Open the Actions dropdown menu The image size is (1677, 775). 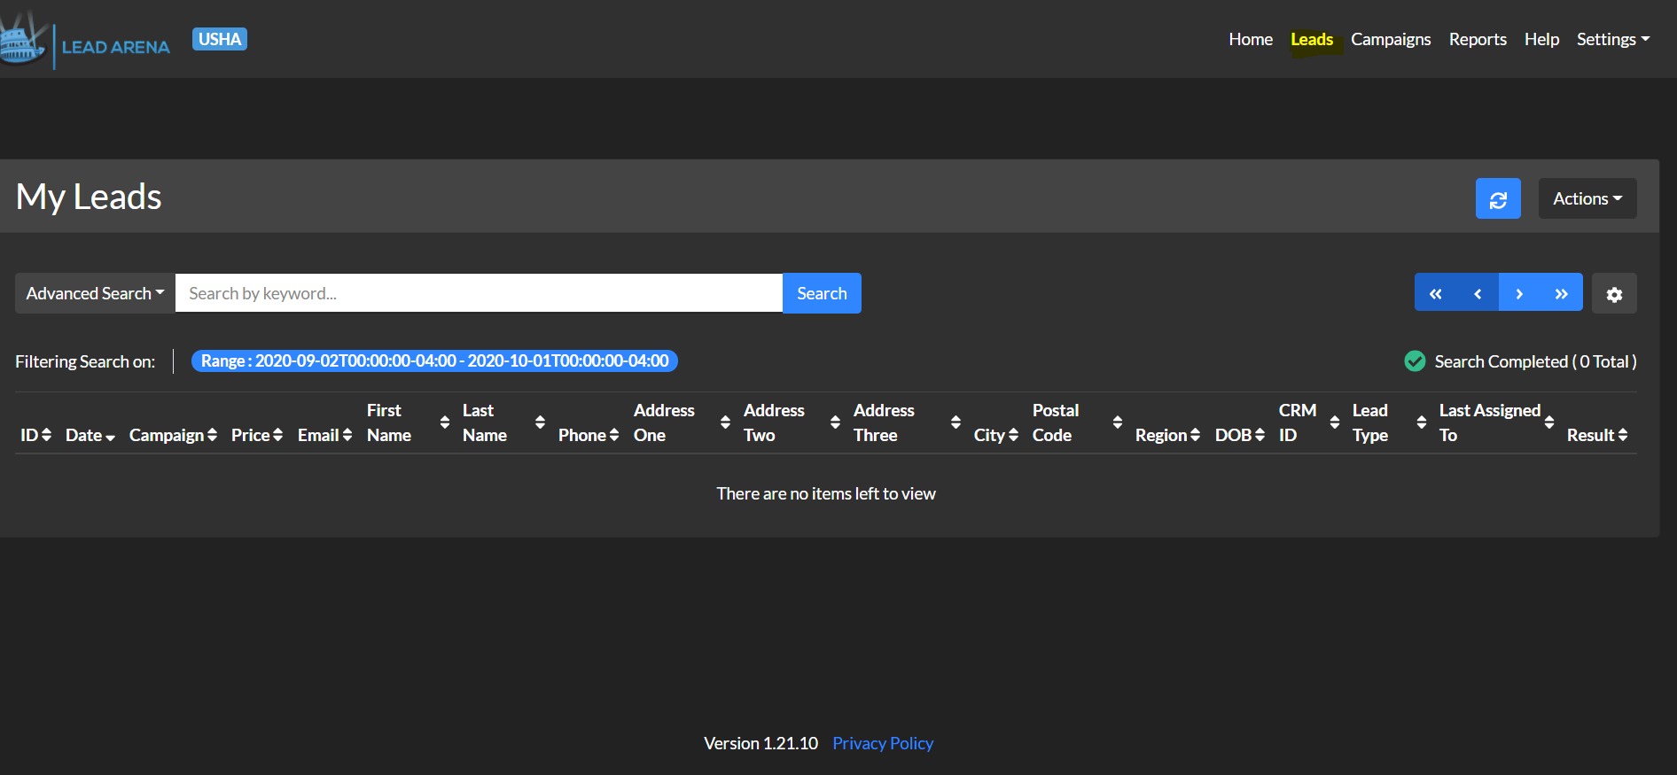1587,198
